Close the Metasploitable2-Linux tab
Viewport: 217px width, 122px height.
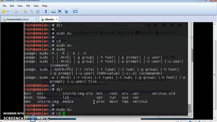[x=36, y=19]
